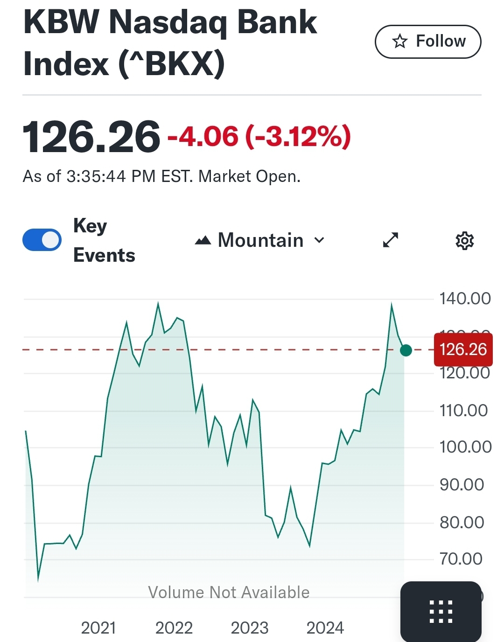Click the star icon in the Follow button

[x=400, y=42]
